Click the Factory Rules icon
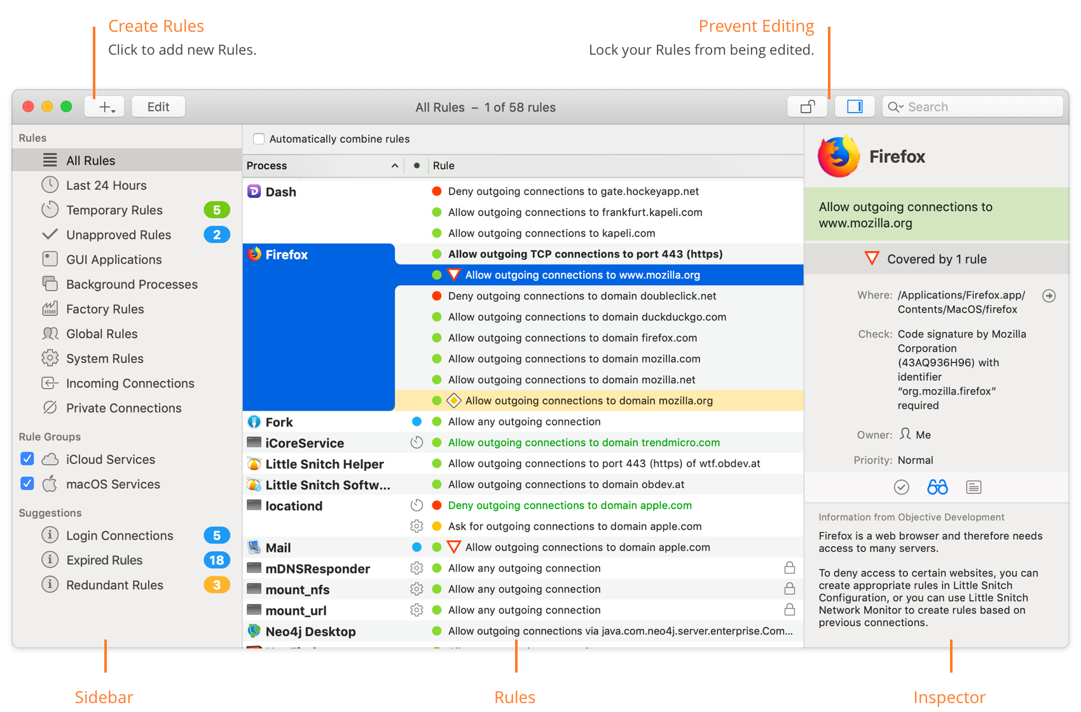 click(x=50, y=309)
